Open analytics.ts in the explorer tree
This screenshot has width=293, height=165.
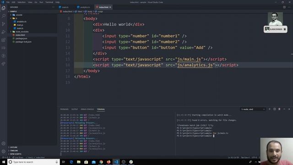point(20,22)
